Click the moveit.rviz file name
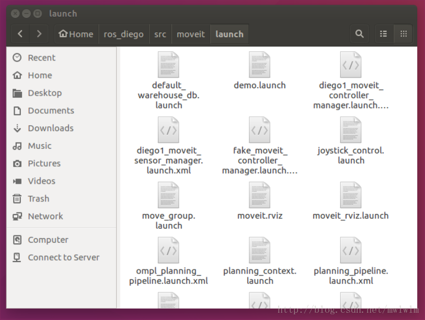 (260, 216)
